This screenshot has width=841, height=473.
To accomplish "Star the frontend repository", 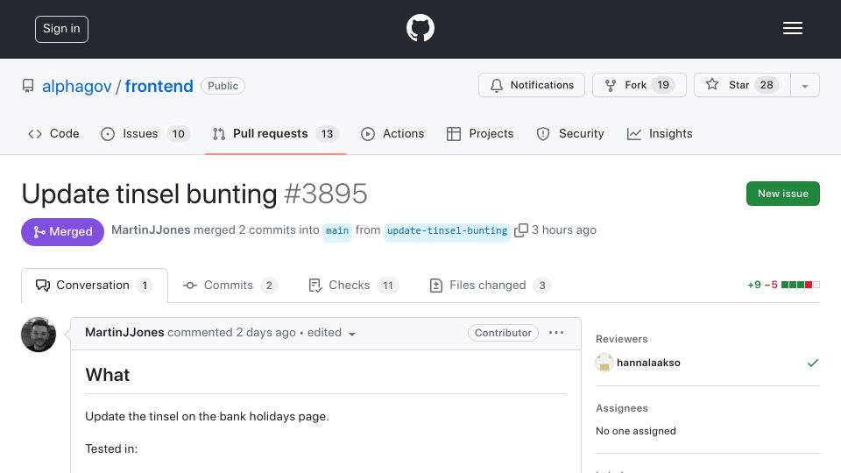I will pyautogui.click(x=742, y=85).
